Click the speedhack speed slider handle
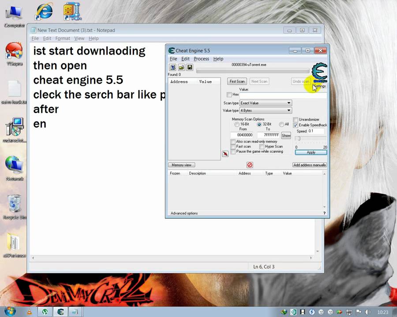The height and width of the screenshot is (317, 397). 299,139
